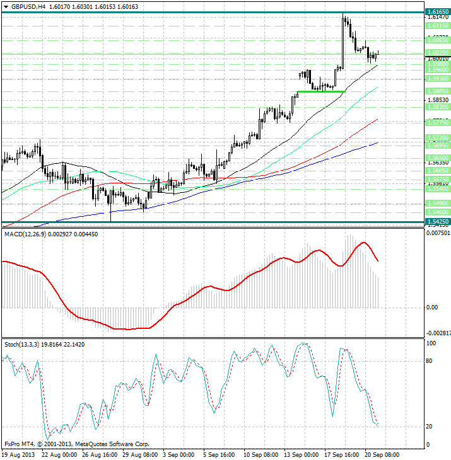Click the red MACD signal line peak
Screen dimensions: 451x460
click(x=364, y=243)
